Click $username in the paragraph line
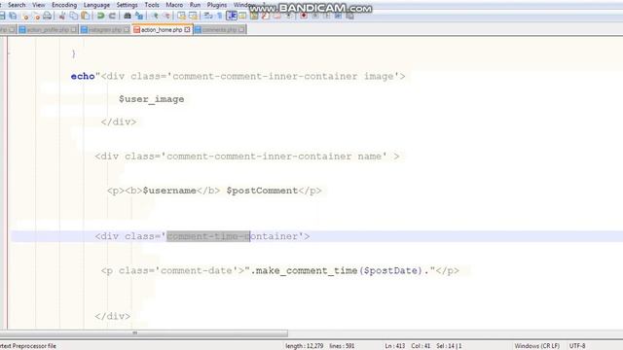 tap(169, 191)
